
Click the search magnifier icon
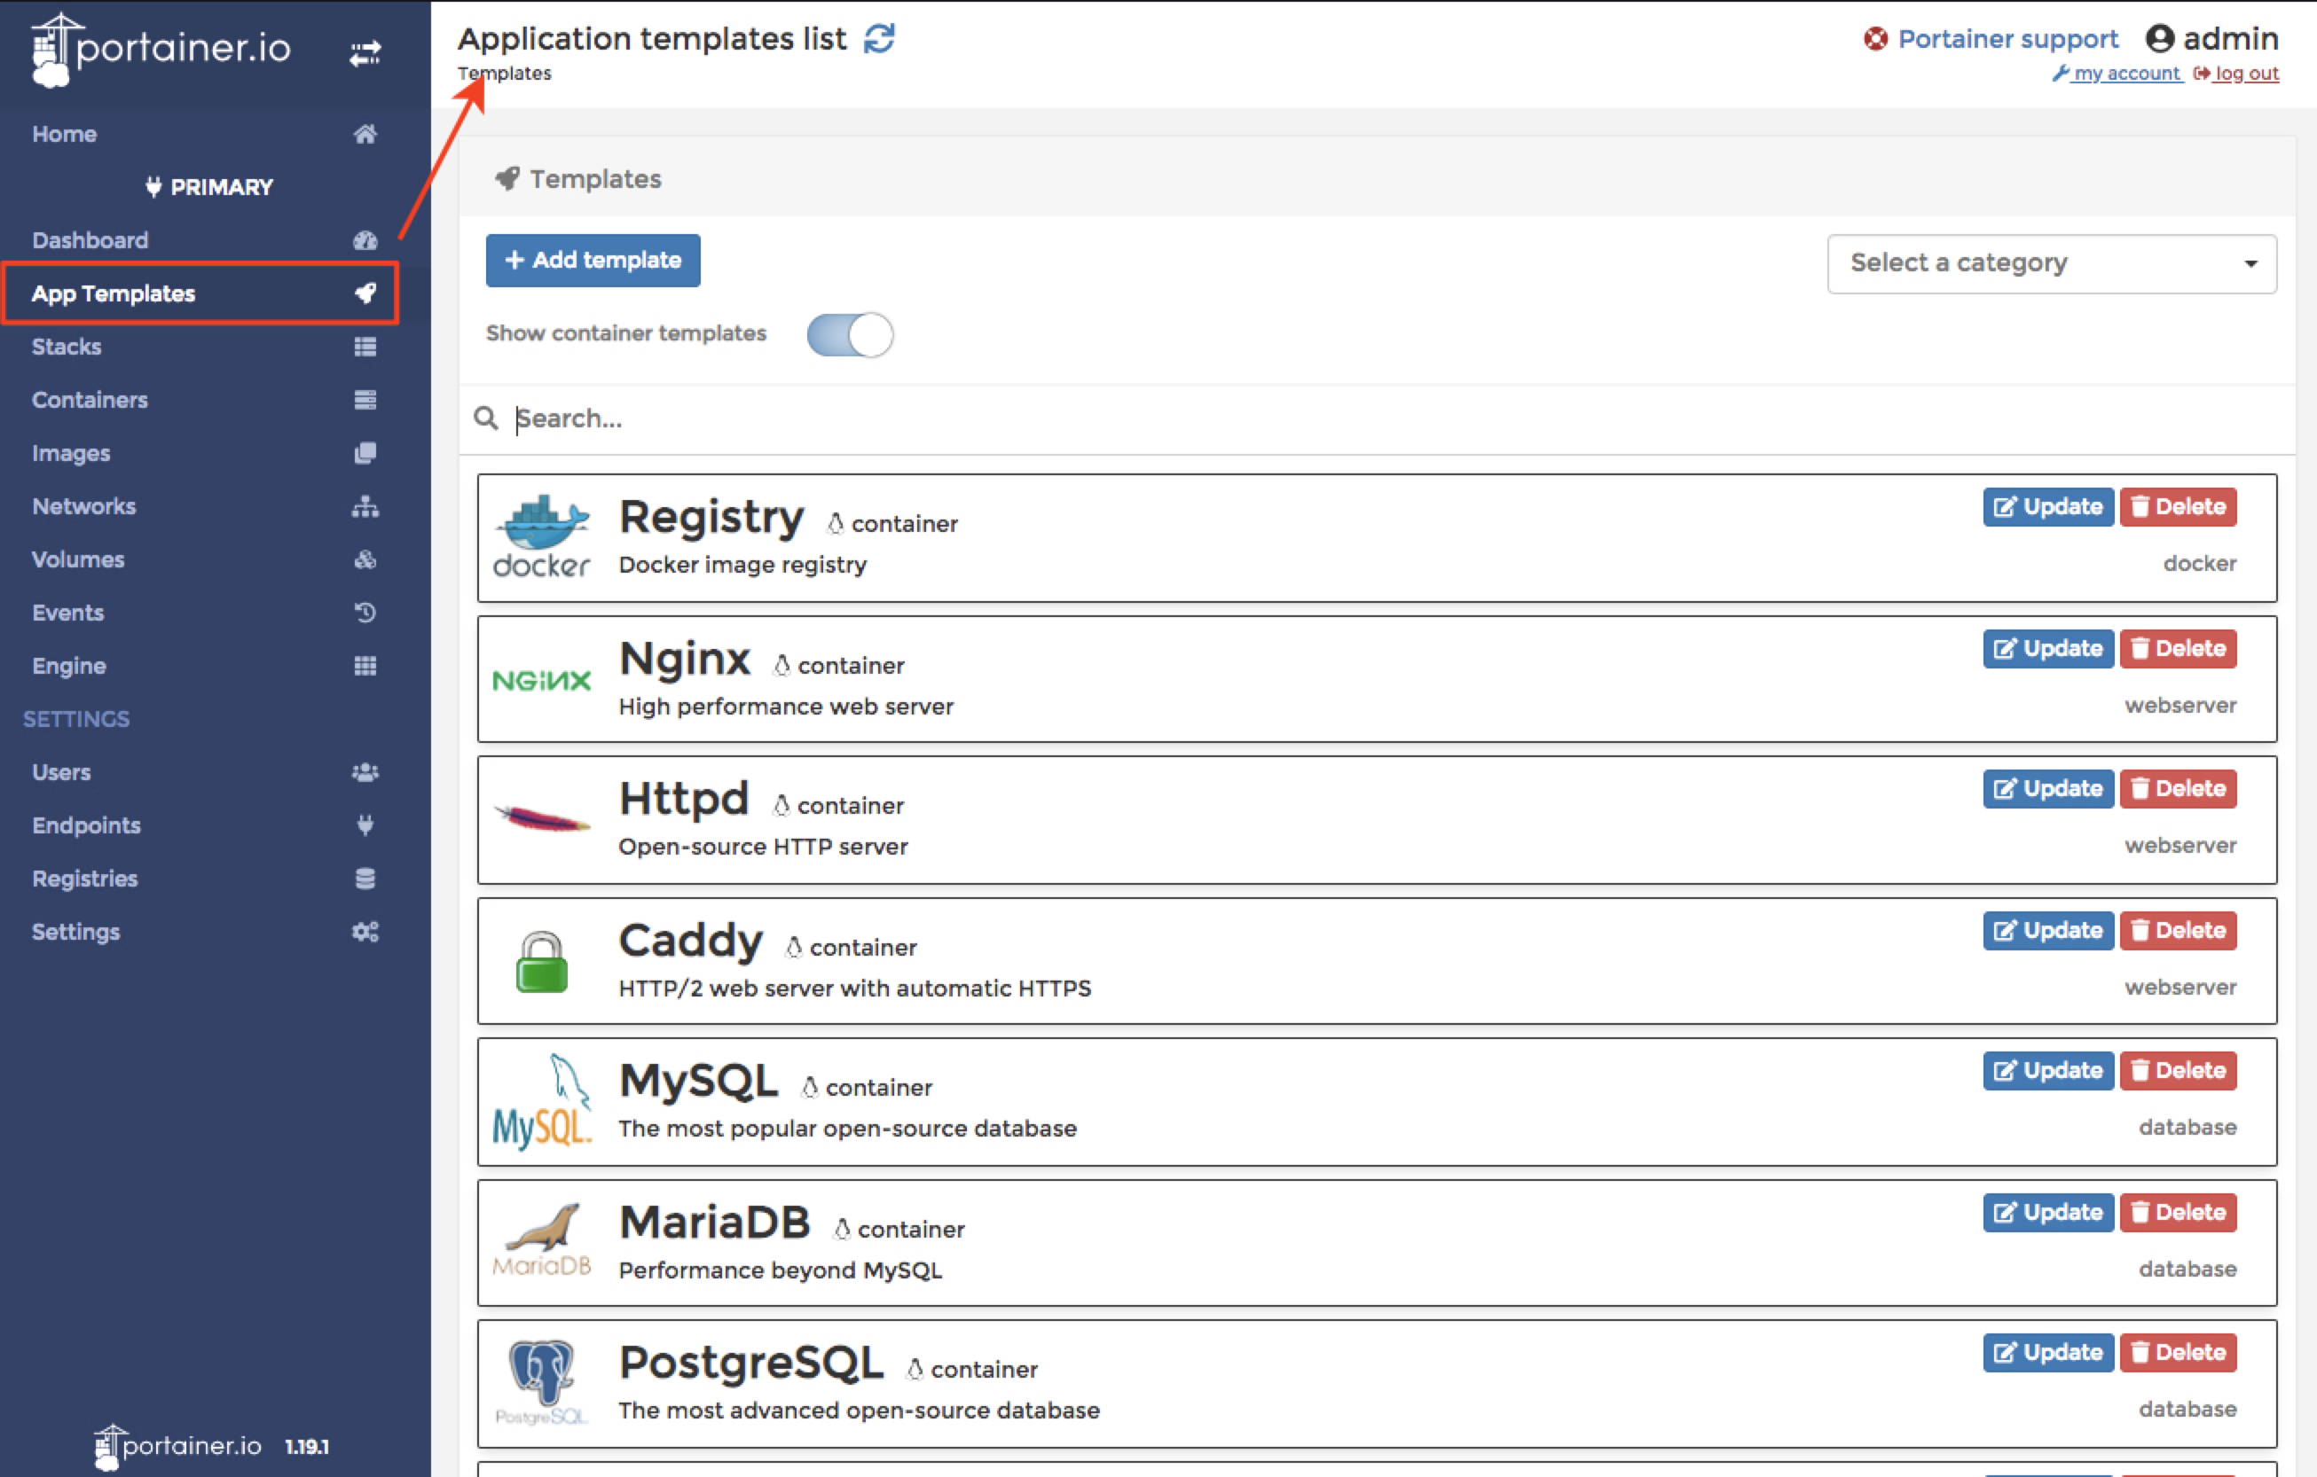coord(486,418)
